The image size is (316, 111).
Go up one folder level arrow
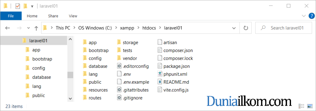tap(36, 28)
